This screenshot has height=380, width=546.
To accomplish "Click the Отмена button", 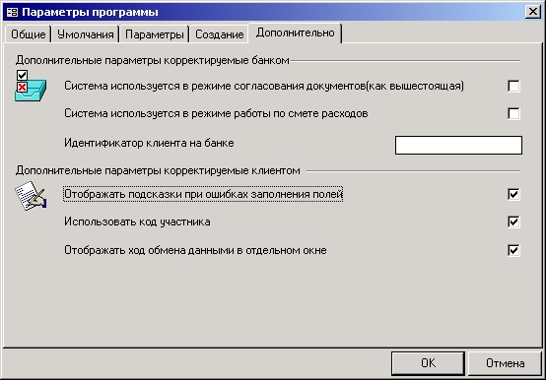I will 505,363.
